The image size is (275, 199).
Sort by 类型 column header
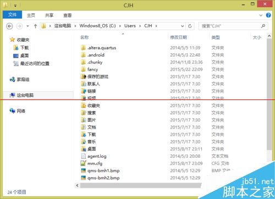[x=216, y=37]
